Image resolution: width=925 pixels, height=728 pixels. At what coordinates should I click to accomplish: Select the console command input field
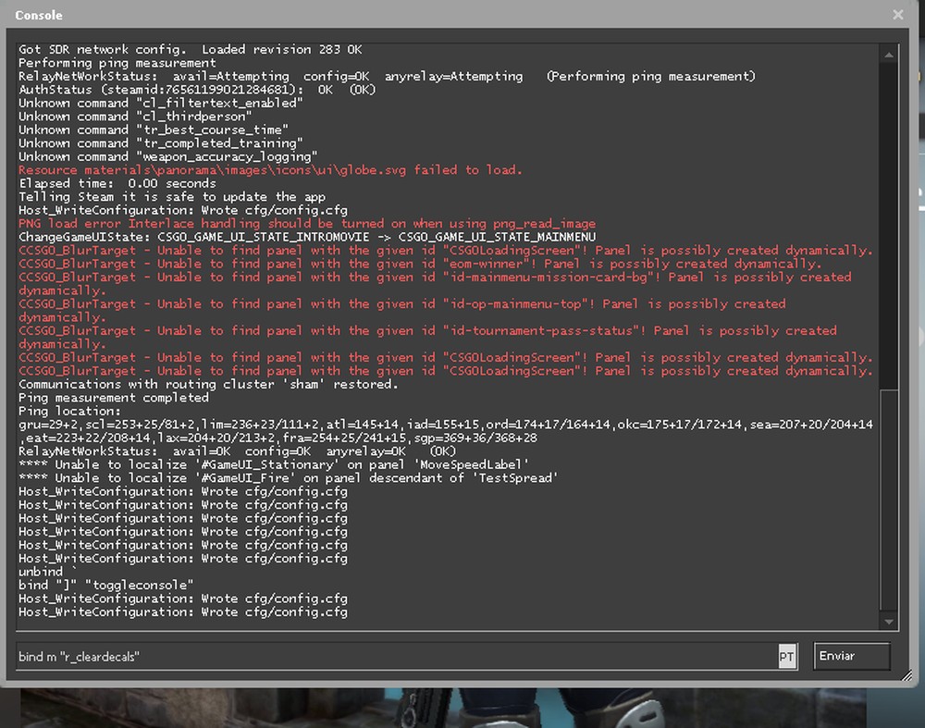point(398,656)
